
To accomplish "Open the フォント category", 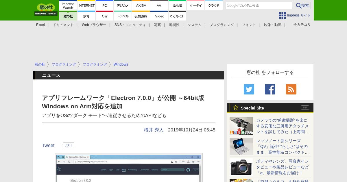I will 249,25.
